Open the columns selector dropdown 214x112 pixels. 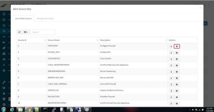pyautogui.click(x=26, y=32)
